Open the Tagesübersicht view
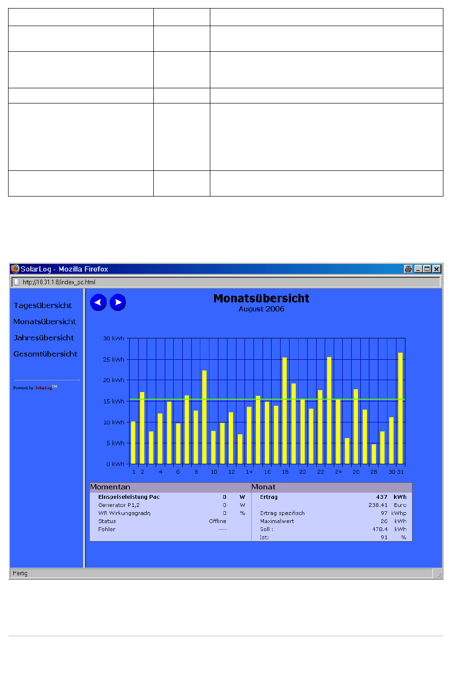This screenshot has height=674, width=451. click(x=43, y=306)
